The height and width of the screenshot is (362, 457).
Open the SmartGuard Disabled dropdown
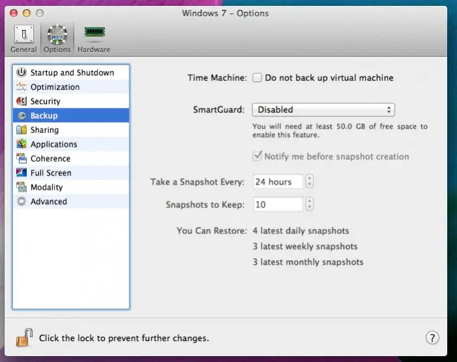pyautogui.click(x=323, y=110)
